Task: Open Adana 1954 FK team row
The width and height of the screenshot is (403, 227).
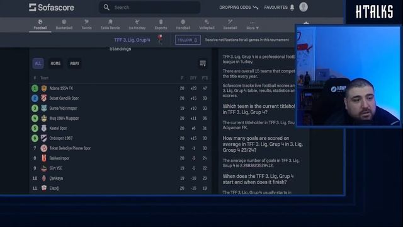Action: tap(120, 88)
